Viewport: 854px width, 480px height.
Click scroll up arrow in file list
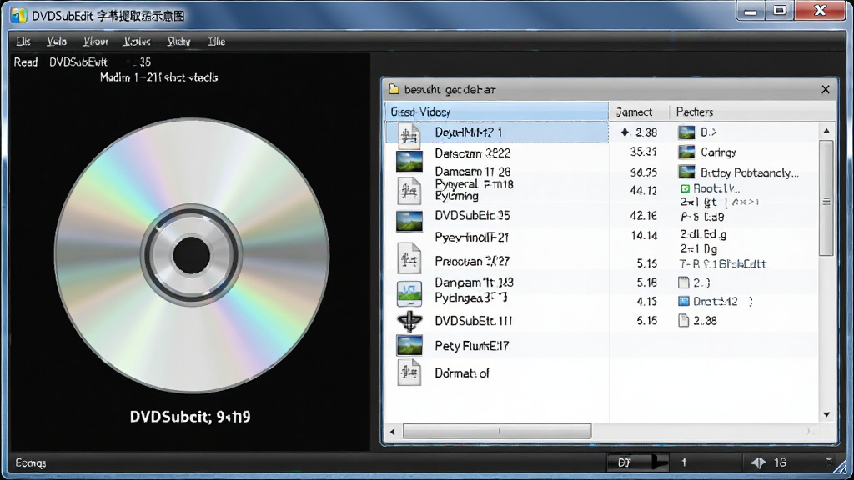tap(826, 131)
